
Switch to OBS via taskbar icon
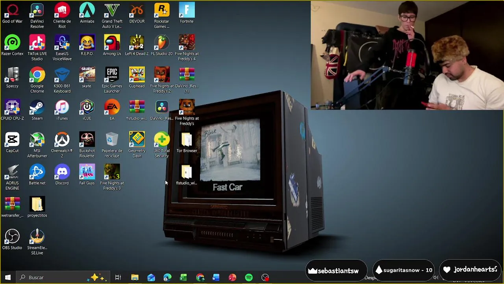[x=265, y=277]
